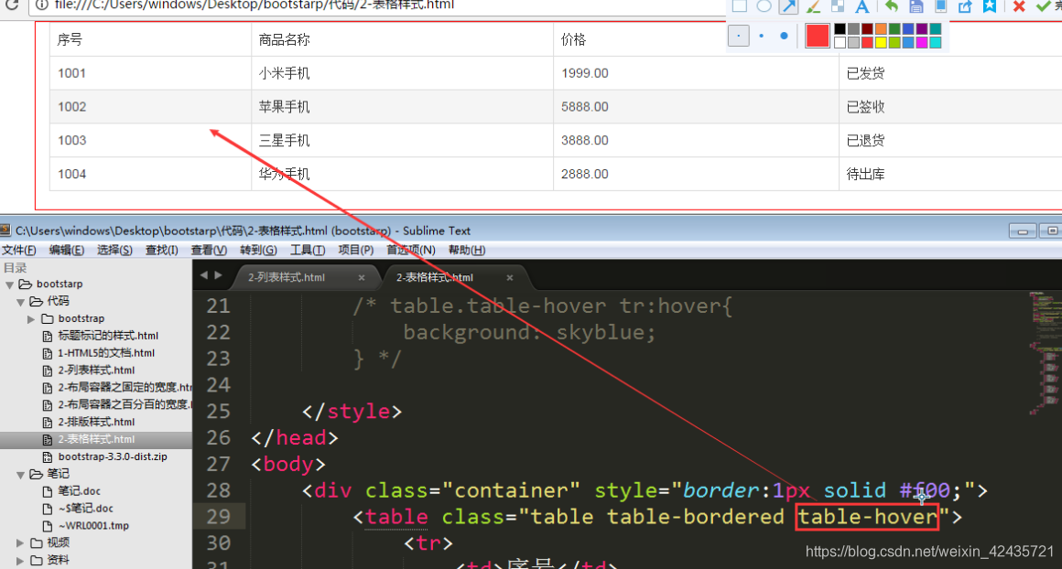Viewport: 1062px width, 569px height.
Task: Open the 编辑(E) menu
Action: coord(66,250)
